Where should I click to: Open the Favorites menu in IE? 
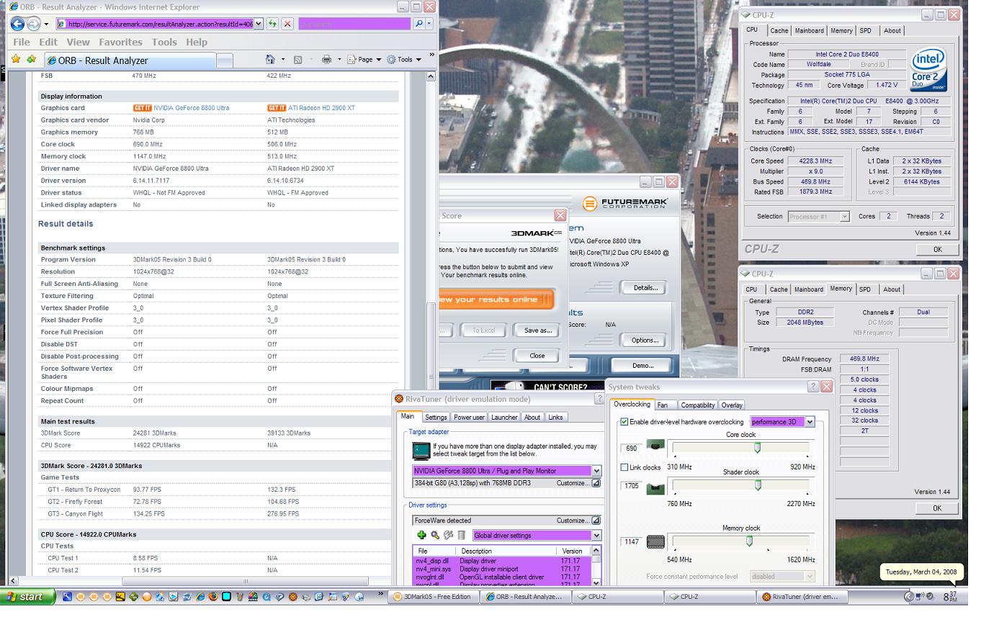coord(120,42)
